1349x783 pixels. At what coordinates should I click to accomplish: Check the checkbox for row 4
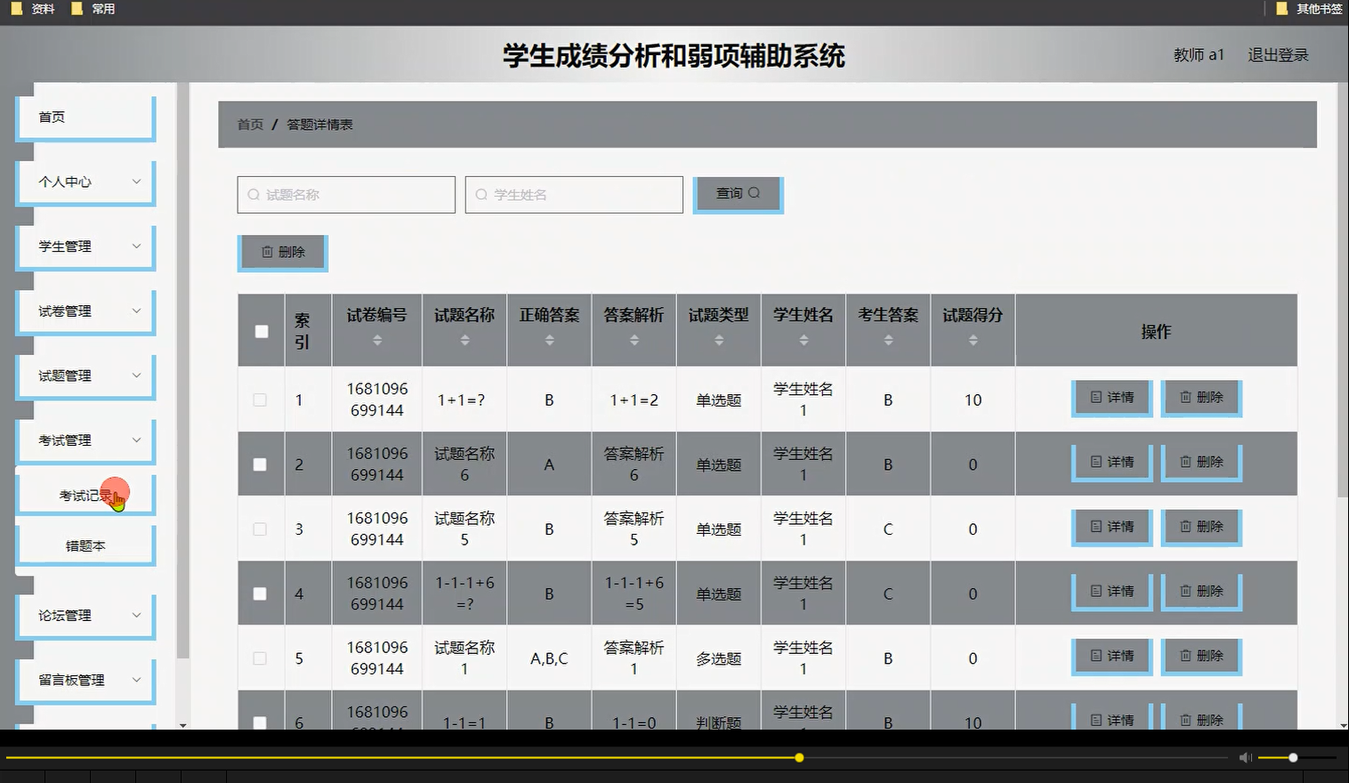point(260,593)
